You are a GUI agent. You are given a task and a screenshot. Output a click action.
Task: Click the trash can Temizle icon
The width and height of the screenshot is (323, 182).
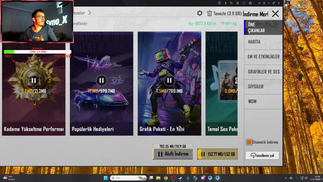[x=209, y=13]
